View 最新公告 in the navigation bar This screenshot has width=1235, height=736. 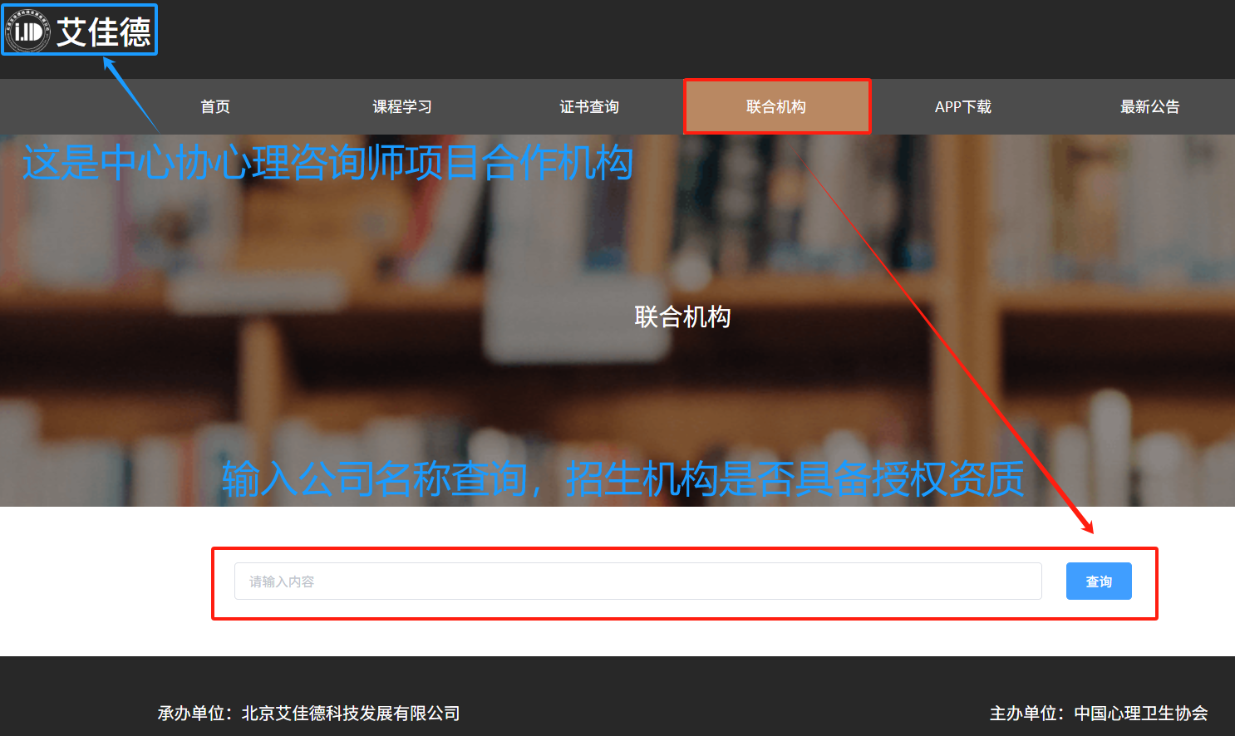click(x=1150, y=106)
